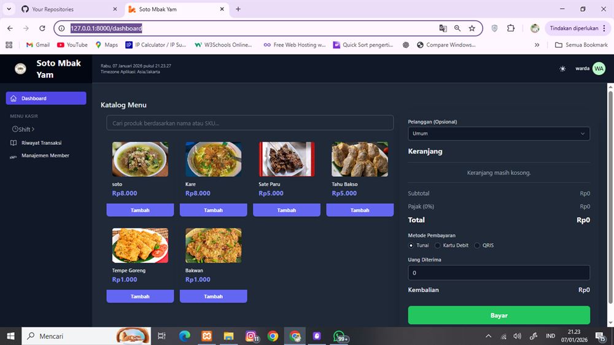Open the Chrome profile avatar
This screenshot has width=614, height=345.
click(535, 28)
